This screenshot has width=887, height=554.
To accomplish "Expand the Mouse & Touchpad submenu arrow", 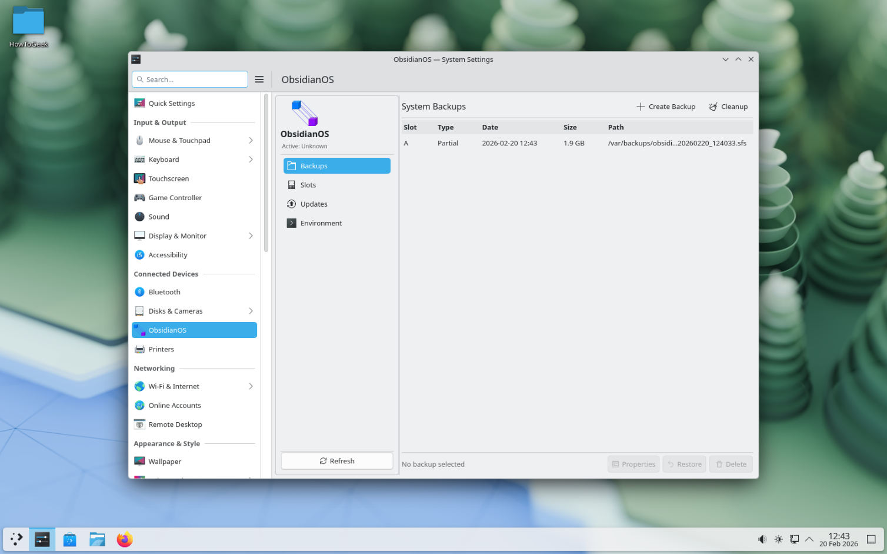I will click(251, 141).
